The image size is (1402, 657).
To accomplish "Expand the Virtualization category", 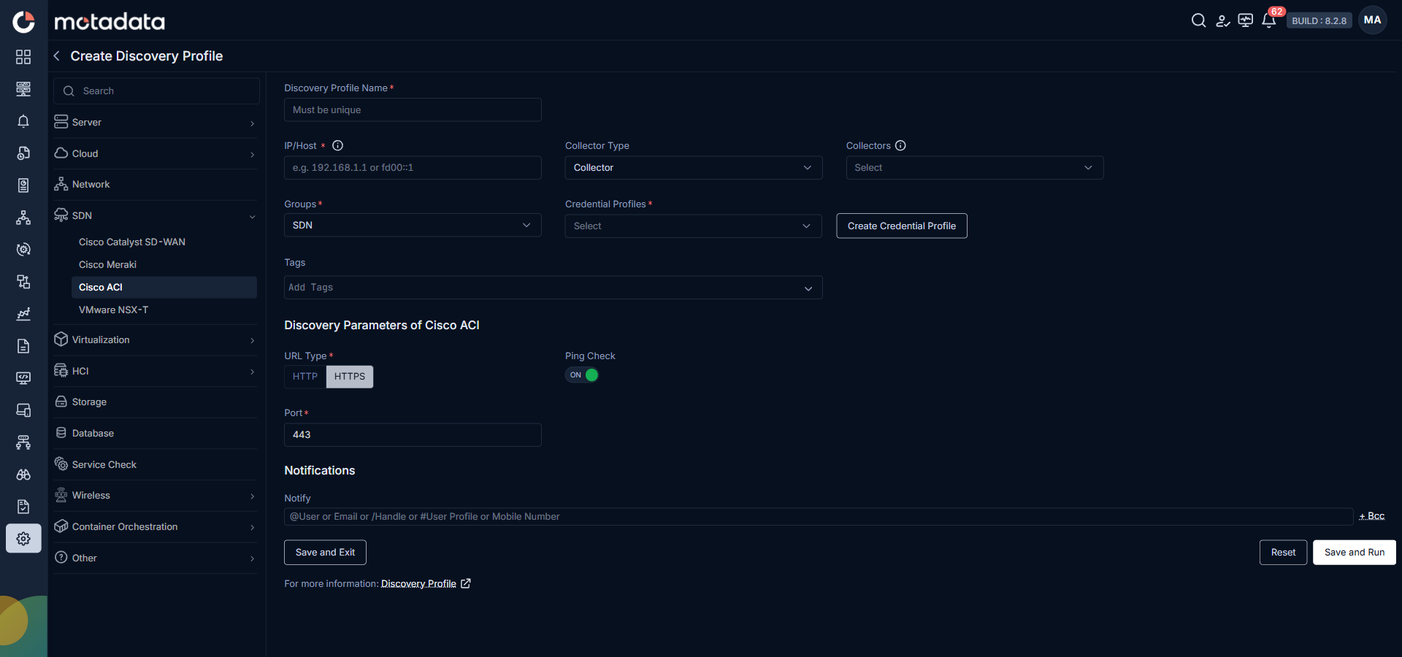I will (x=156, y=340).
